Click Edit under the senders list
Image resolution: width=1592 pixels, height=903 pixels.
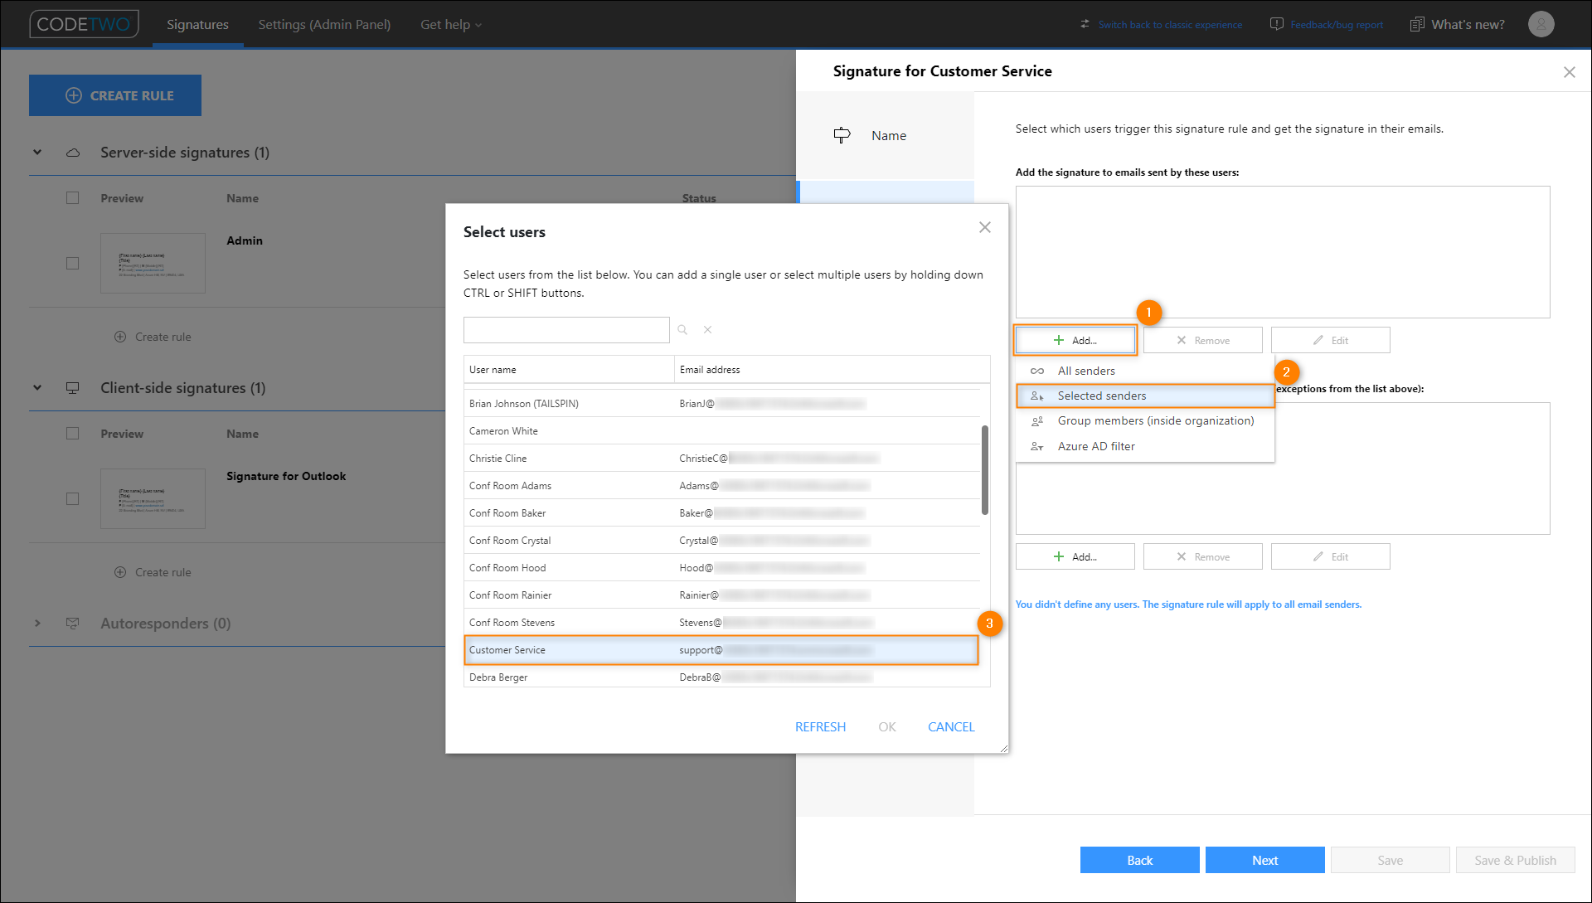pos(1330,340)
